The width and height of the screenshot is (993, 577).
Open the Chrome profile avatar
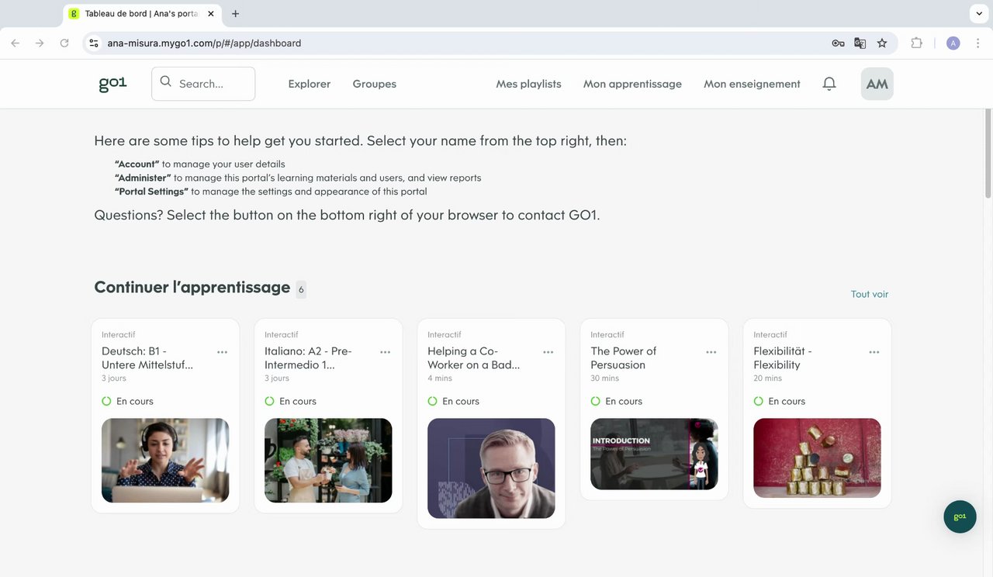point(953,43)
